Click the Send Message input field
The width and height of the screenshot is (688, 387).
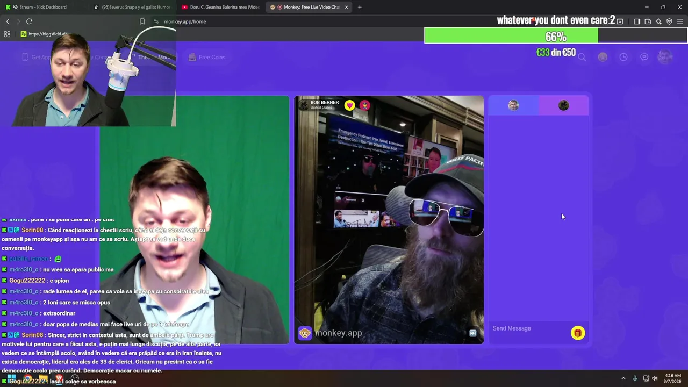529,328
